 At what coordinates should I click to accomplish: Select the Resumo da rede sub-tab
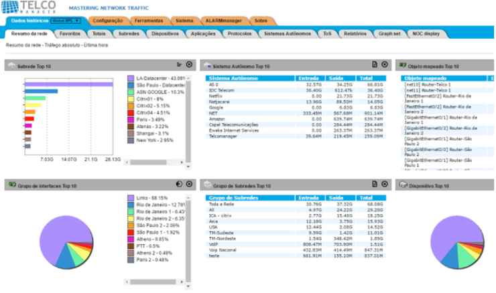click(x=29, y=34)
